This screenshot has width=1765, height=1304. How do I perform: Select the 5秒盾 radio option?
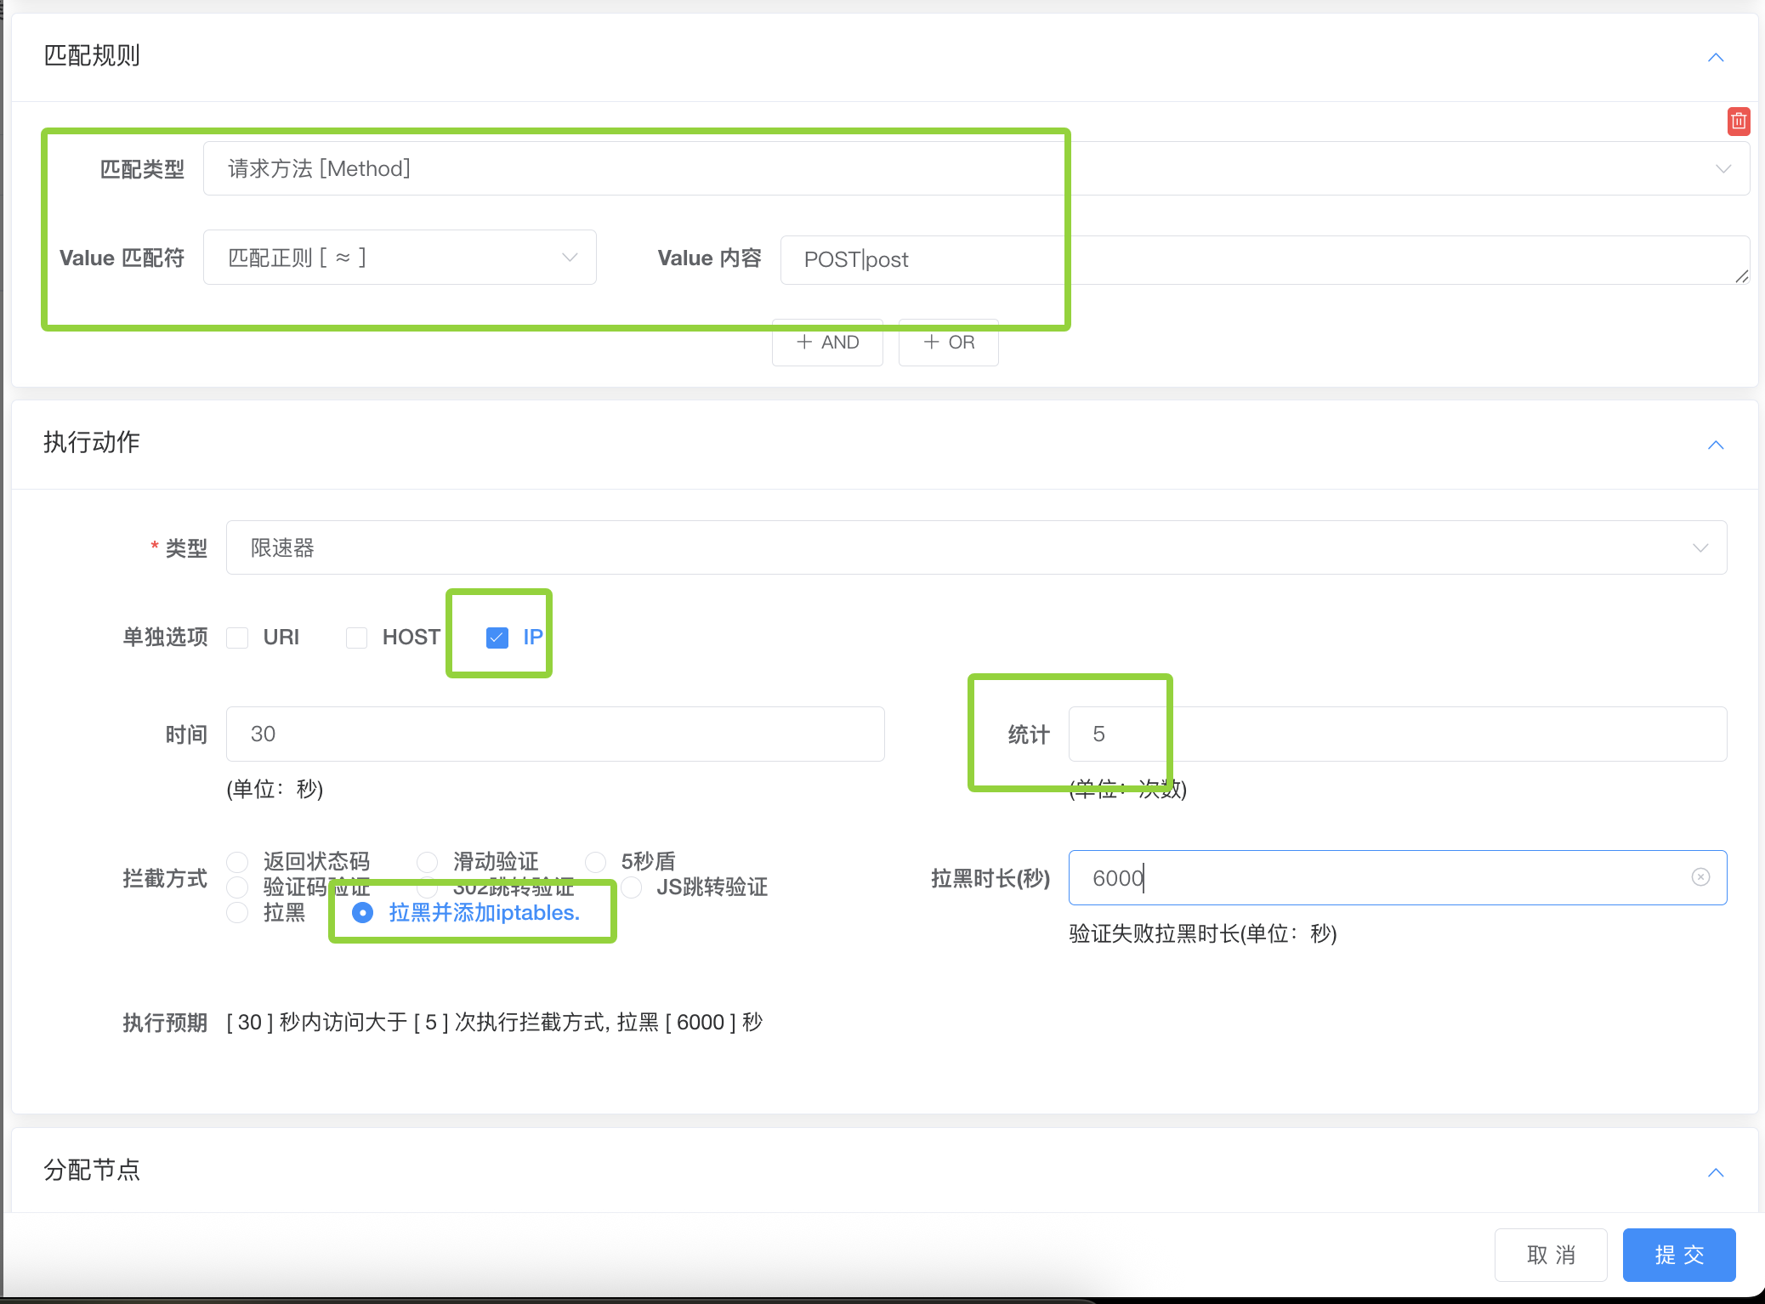pos(596,862)
